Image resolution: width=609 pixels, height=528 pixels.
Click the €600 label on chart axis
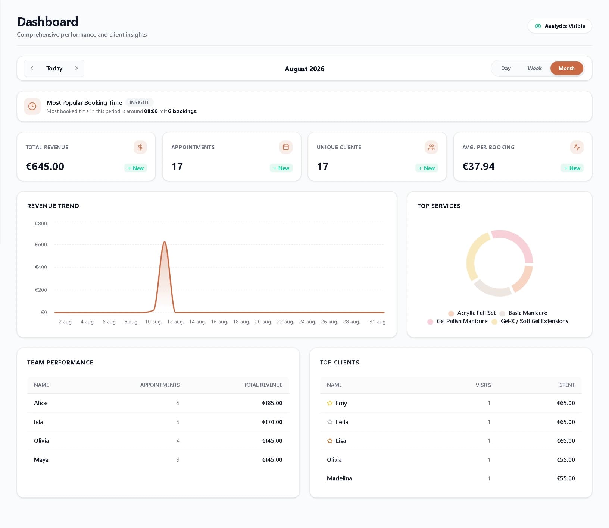coord(41,245)
